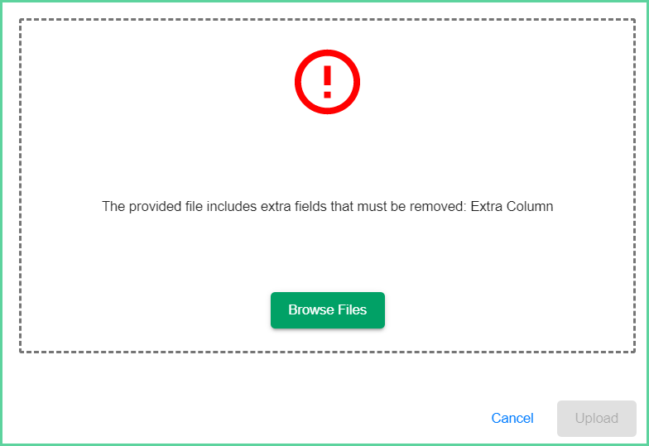Dismiss the dialog using the blue Cancel link
Screen dimensions: 649x446
(x=512, y=418)
